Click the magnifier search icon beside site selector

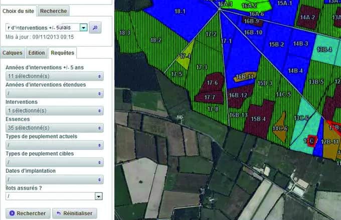(x=95, y=27)
